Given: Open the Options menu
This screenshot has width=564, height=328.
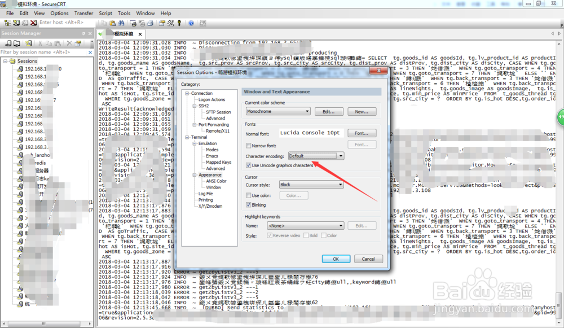Looking at the screenshot, I should click(59, 14).
